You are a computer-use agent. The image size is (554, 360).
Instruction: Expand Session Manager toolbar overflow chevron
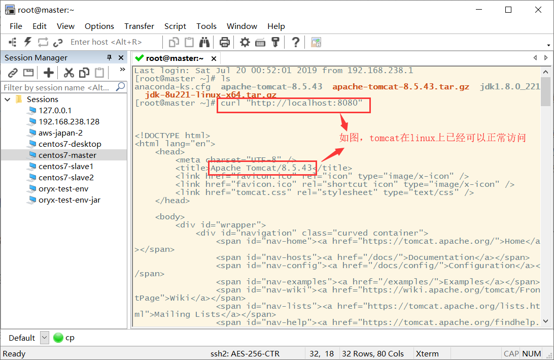(x=123, y=70)
